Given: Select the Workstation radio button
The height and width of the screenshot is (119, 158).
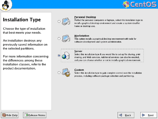Looking at the screenshot, I should click(59, 38).
